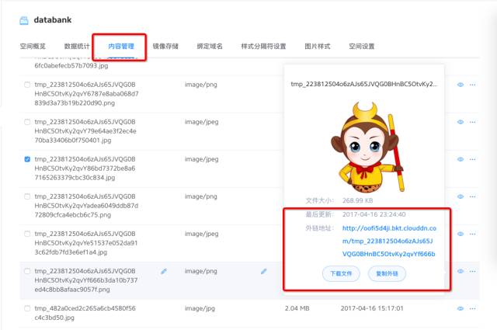The height and width of the screenshot is (330, 497).
Task: Edit image/png type with pencil in highlighted row
Action: click(263, 271)
